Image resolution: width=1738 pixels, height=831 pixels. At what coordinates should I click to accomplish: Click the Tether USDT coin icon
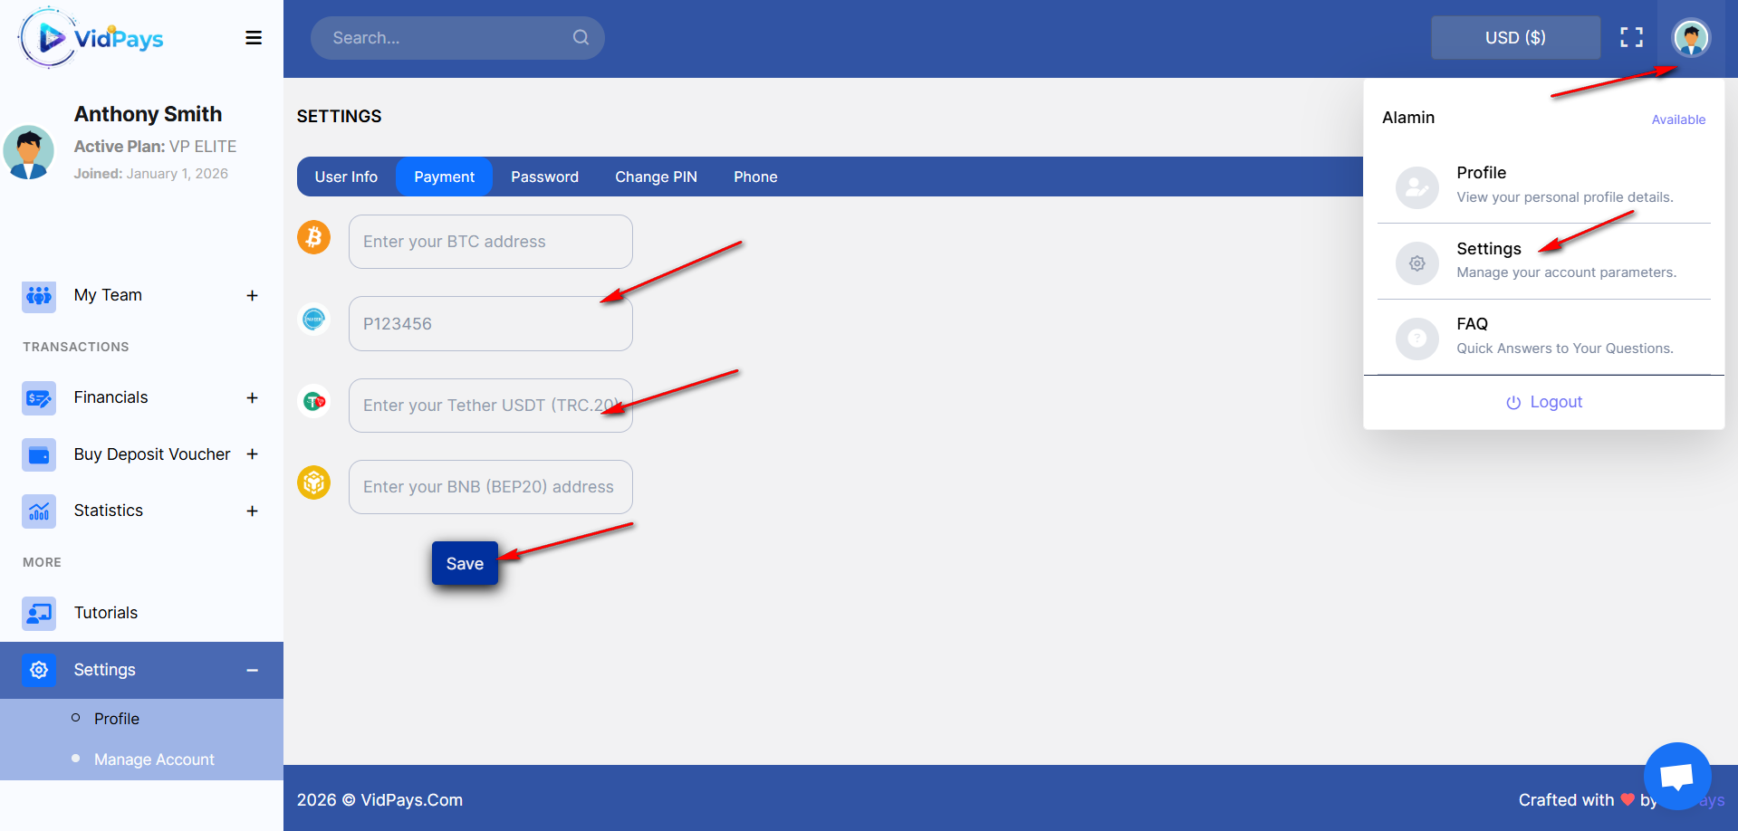(x=314, y=401)
